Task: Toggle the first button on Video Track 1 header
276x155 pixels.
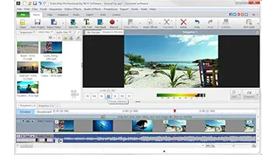Action: click(x=19, y=121)
